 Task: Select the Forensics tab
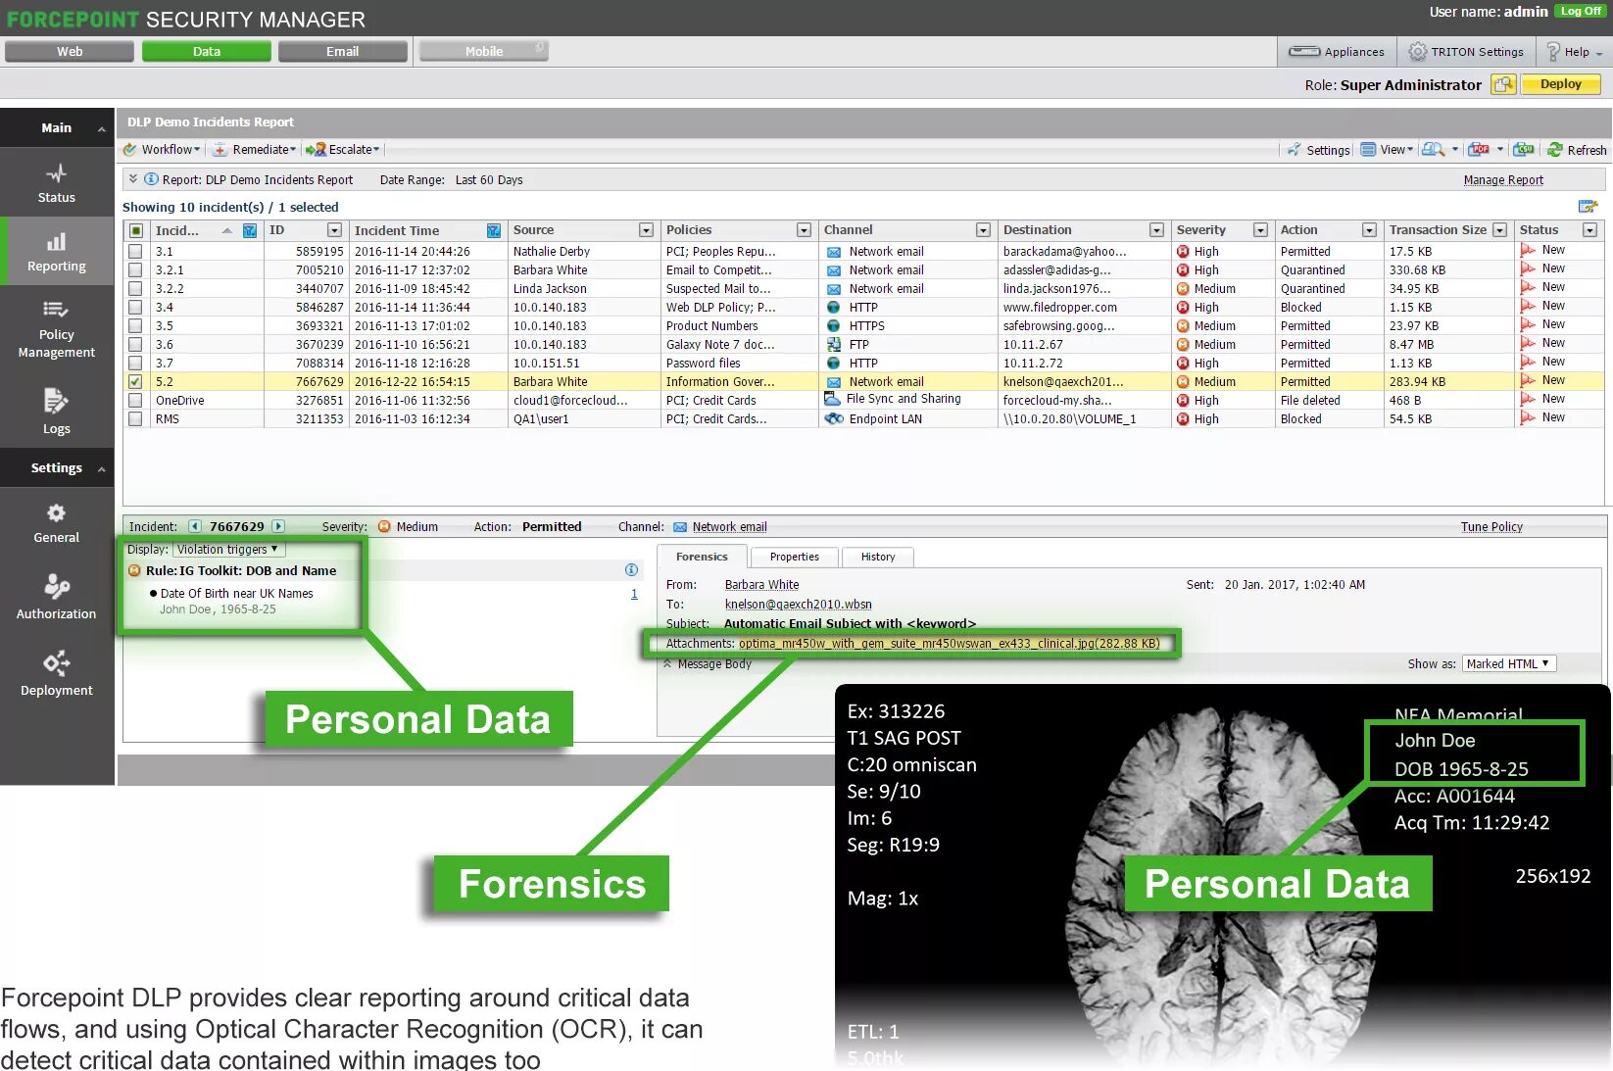[702, 557]
